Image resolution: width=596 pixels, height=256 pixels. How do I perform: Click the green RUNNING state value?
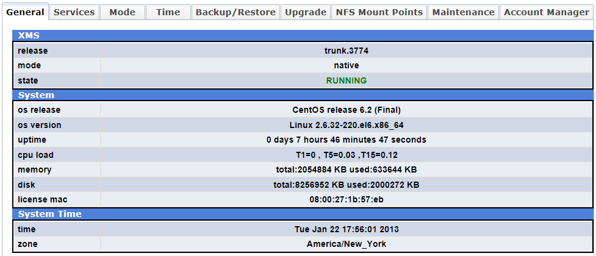click(346, 80)
